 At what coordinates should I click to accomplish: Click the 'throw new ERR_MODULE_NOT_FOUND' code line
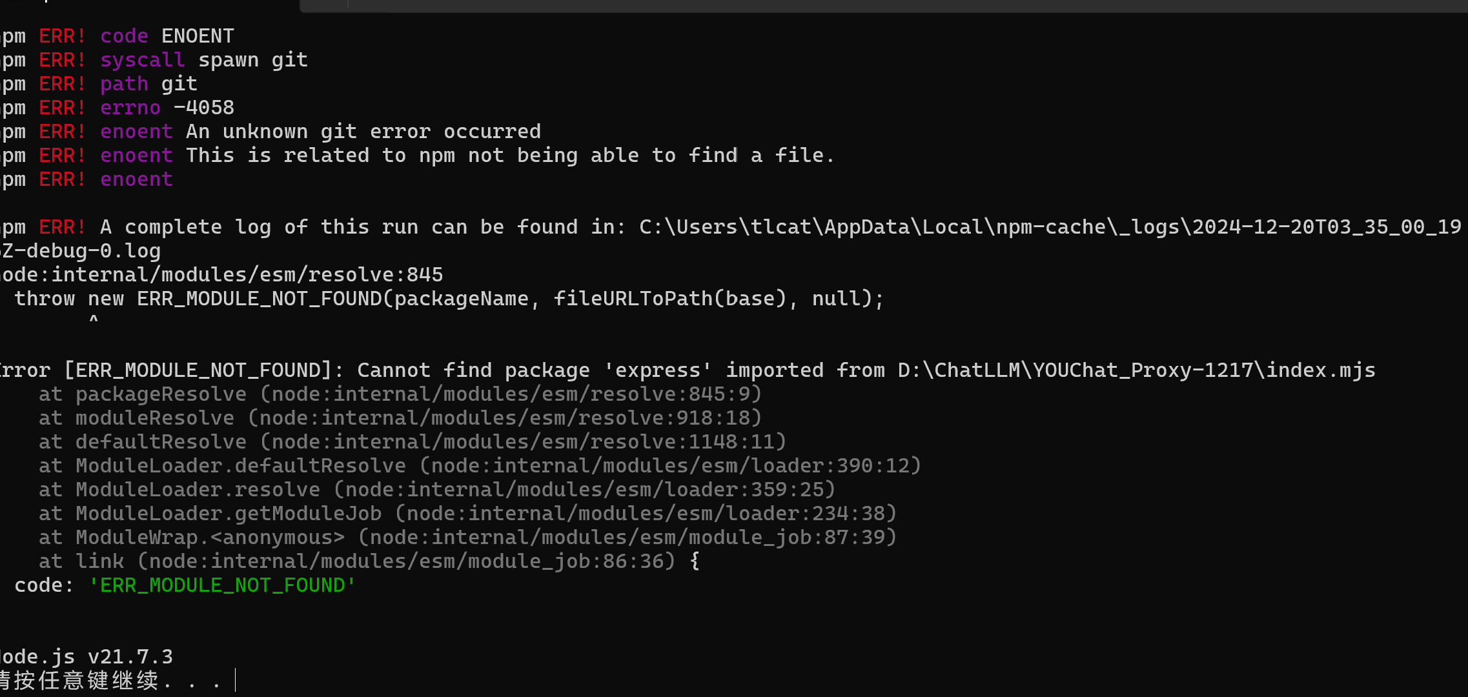point(449,299)
